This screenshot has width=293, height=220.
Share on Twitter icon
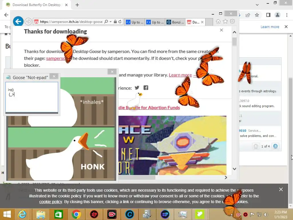137,88
